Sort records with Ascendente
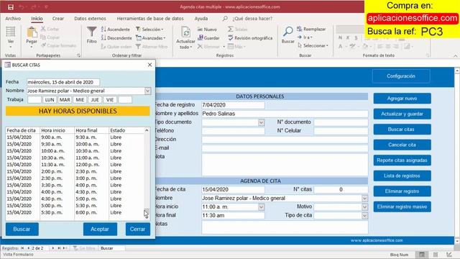 click(115, 29)
